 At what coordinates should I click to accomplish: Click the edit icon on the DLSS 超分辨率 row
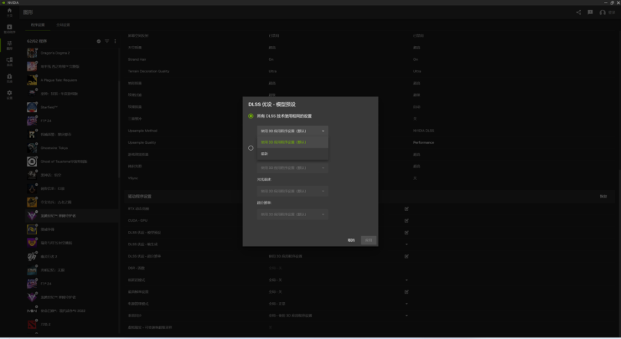tap(406, 256)
